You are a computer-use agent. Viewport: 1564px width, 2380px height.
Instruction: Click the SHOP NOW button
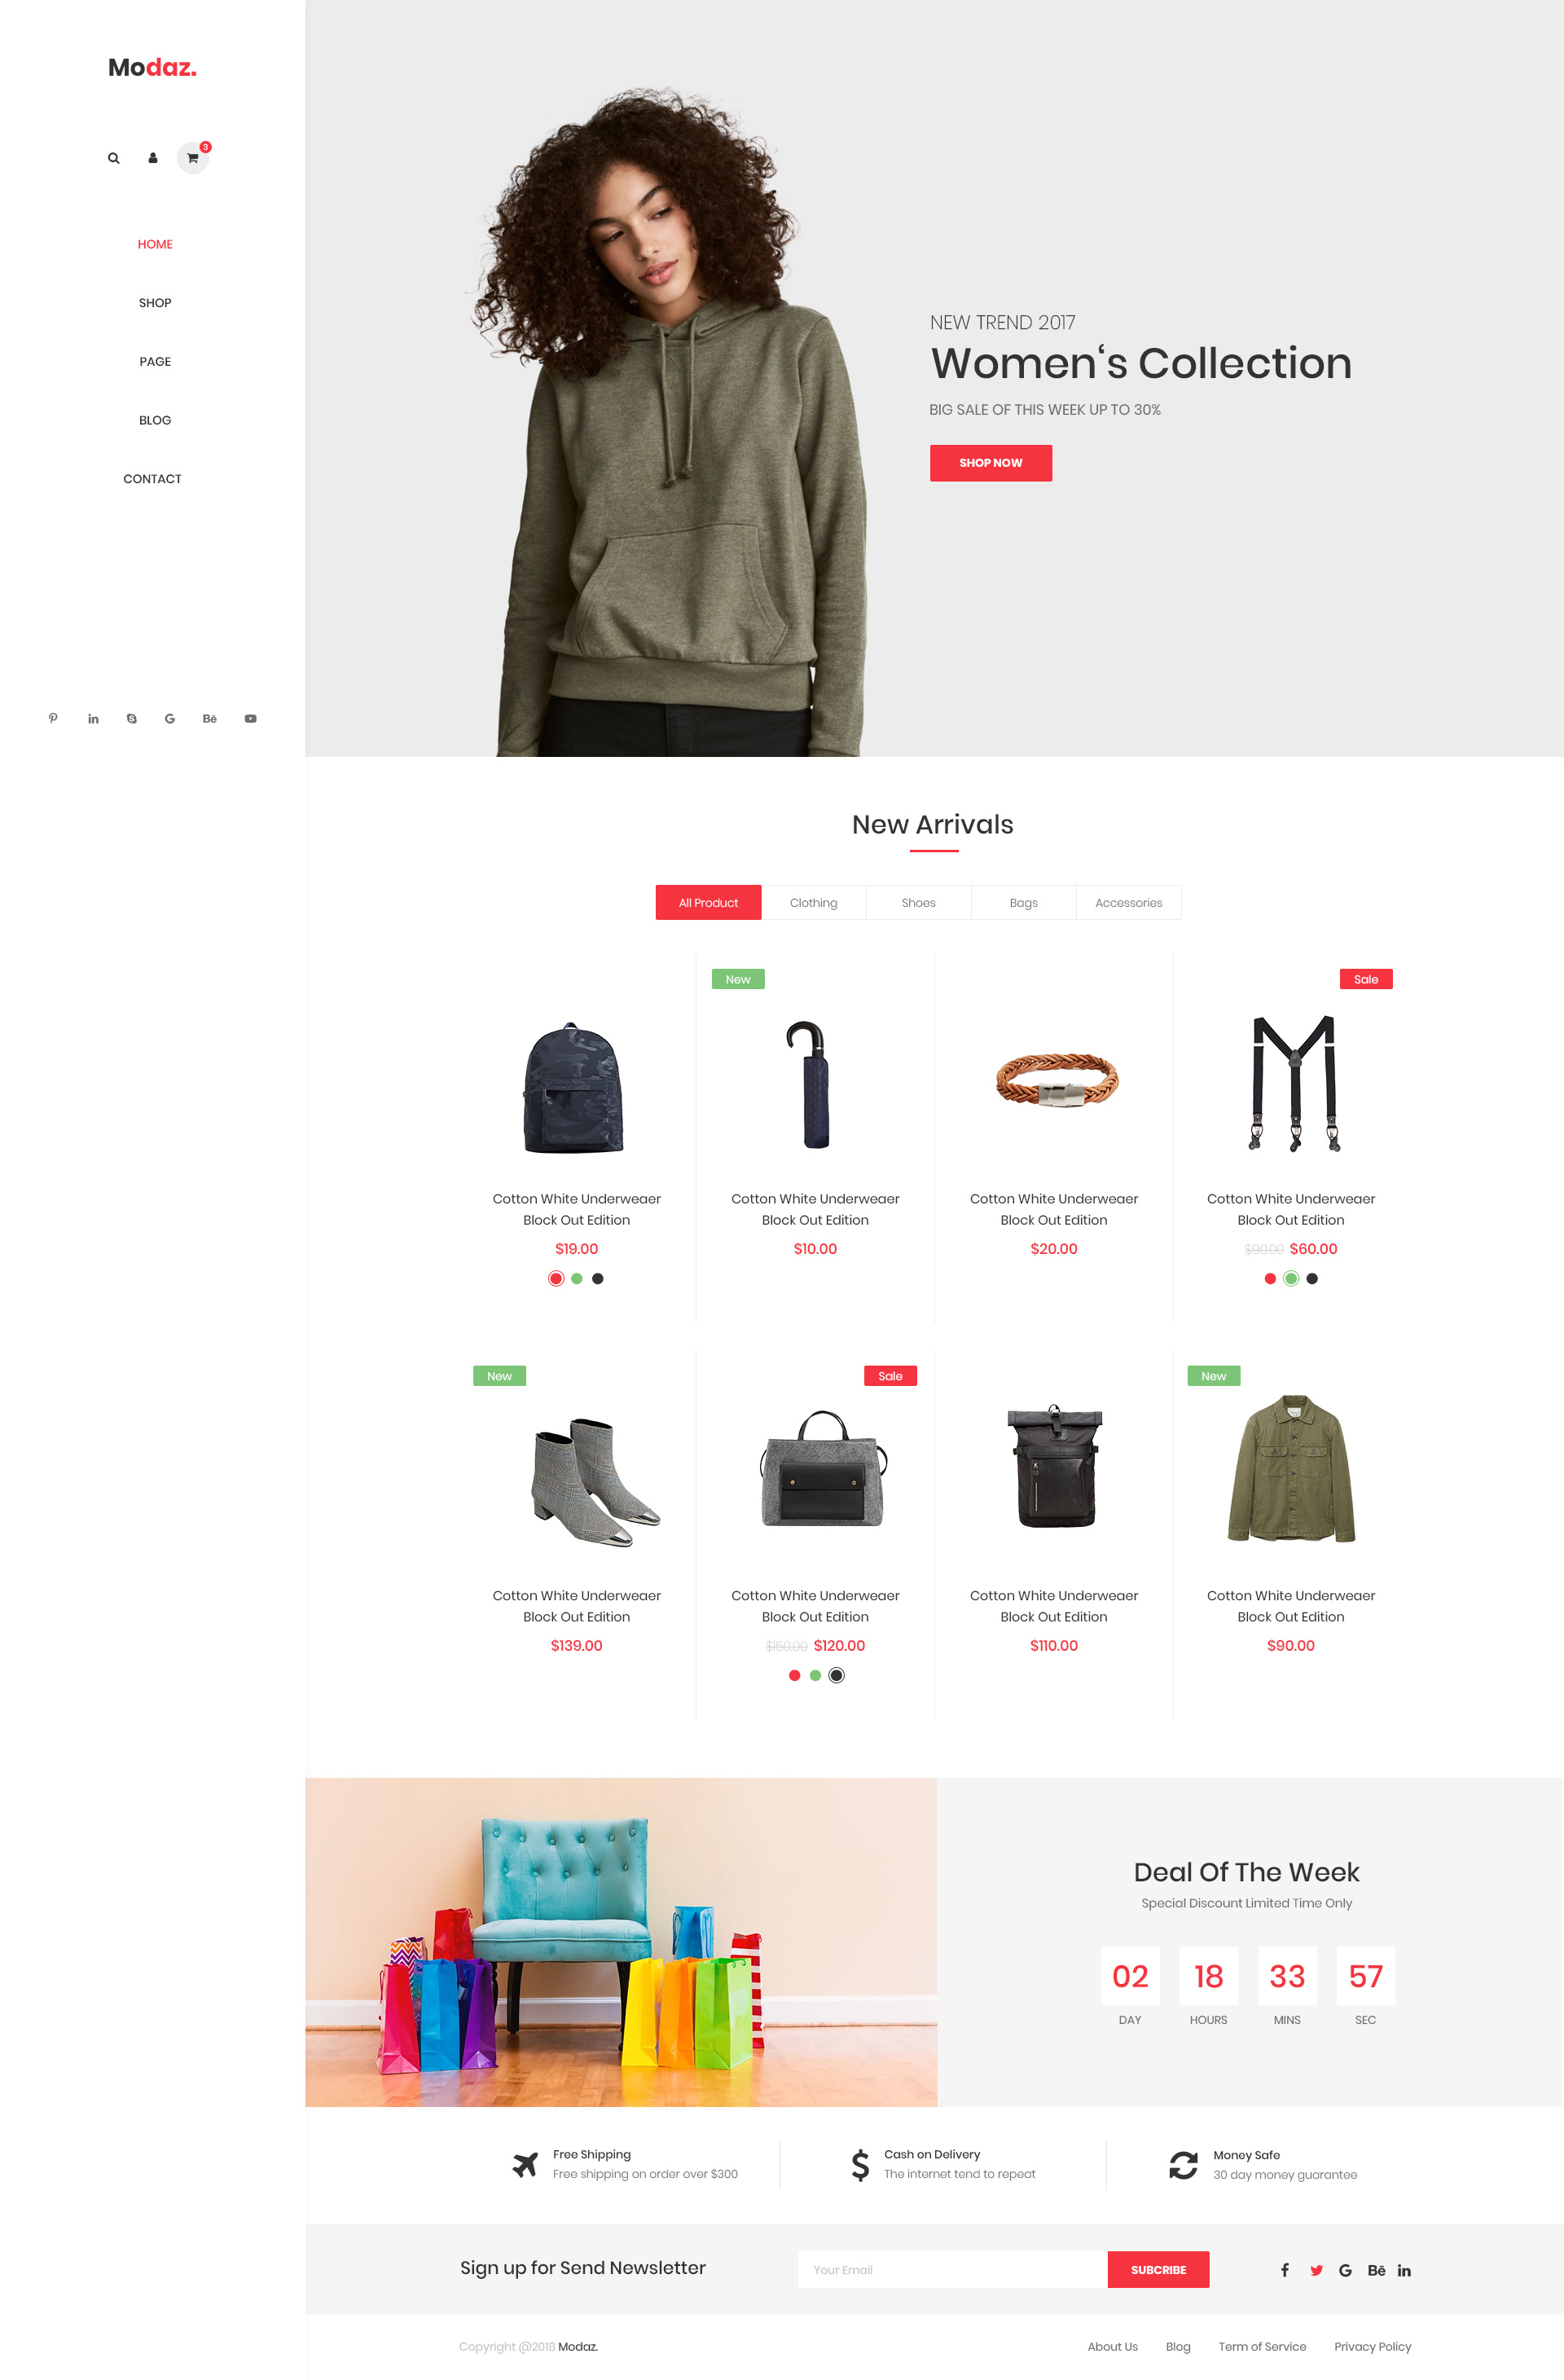(991, 463)
